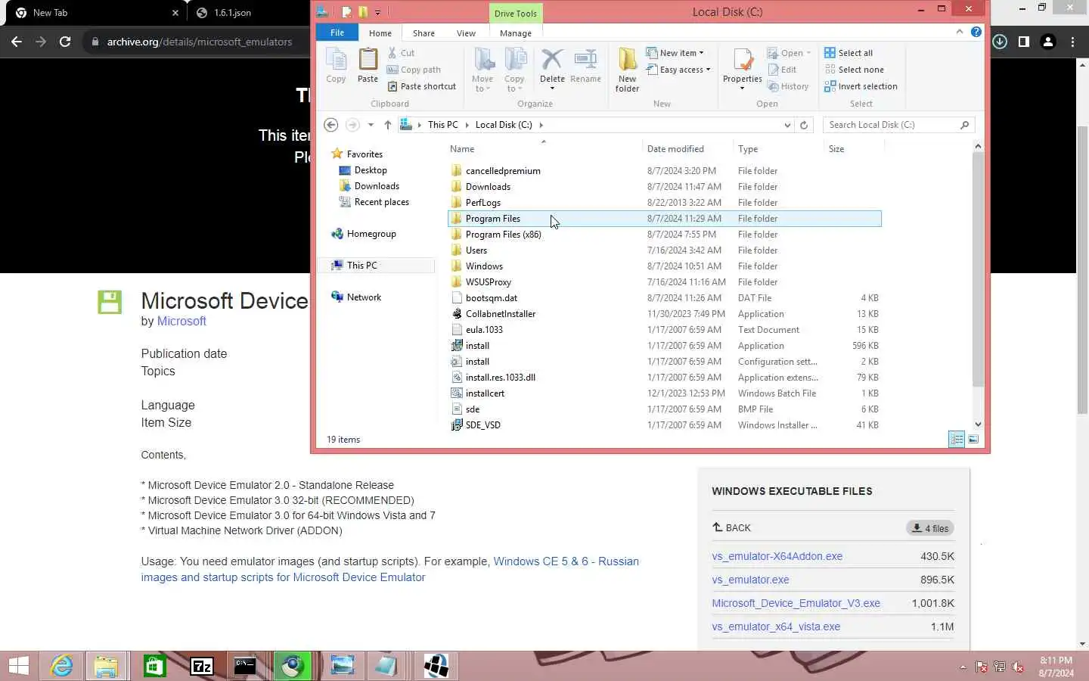Select the Program Files (x86) folder
Viewport: 1089px width, 681px height.
click(x=665, y=235)
